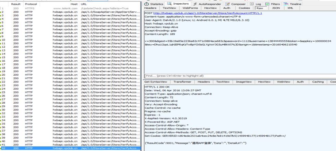Click green arrow icon of session 20

(x=1, y=75)
